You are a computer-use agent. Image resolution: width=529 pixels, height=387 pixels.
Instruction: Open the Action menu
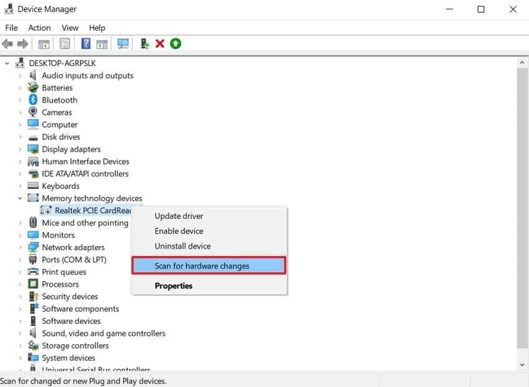39,27
